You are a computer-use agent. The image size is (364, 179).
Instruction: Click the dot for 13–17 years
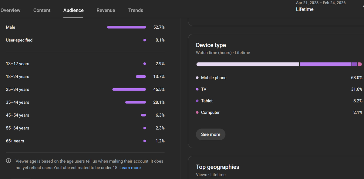pos(144,64)
